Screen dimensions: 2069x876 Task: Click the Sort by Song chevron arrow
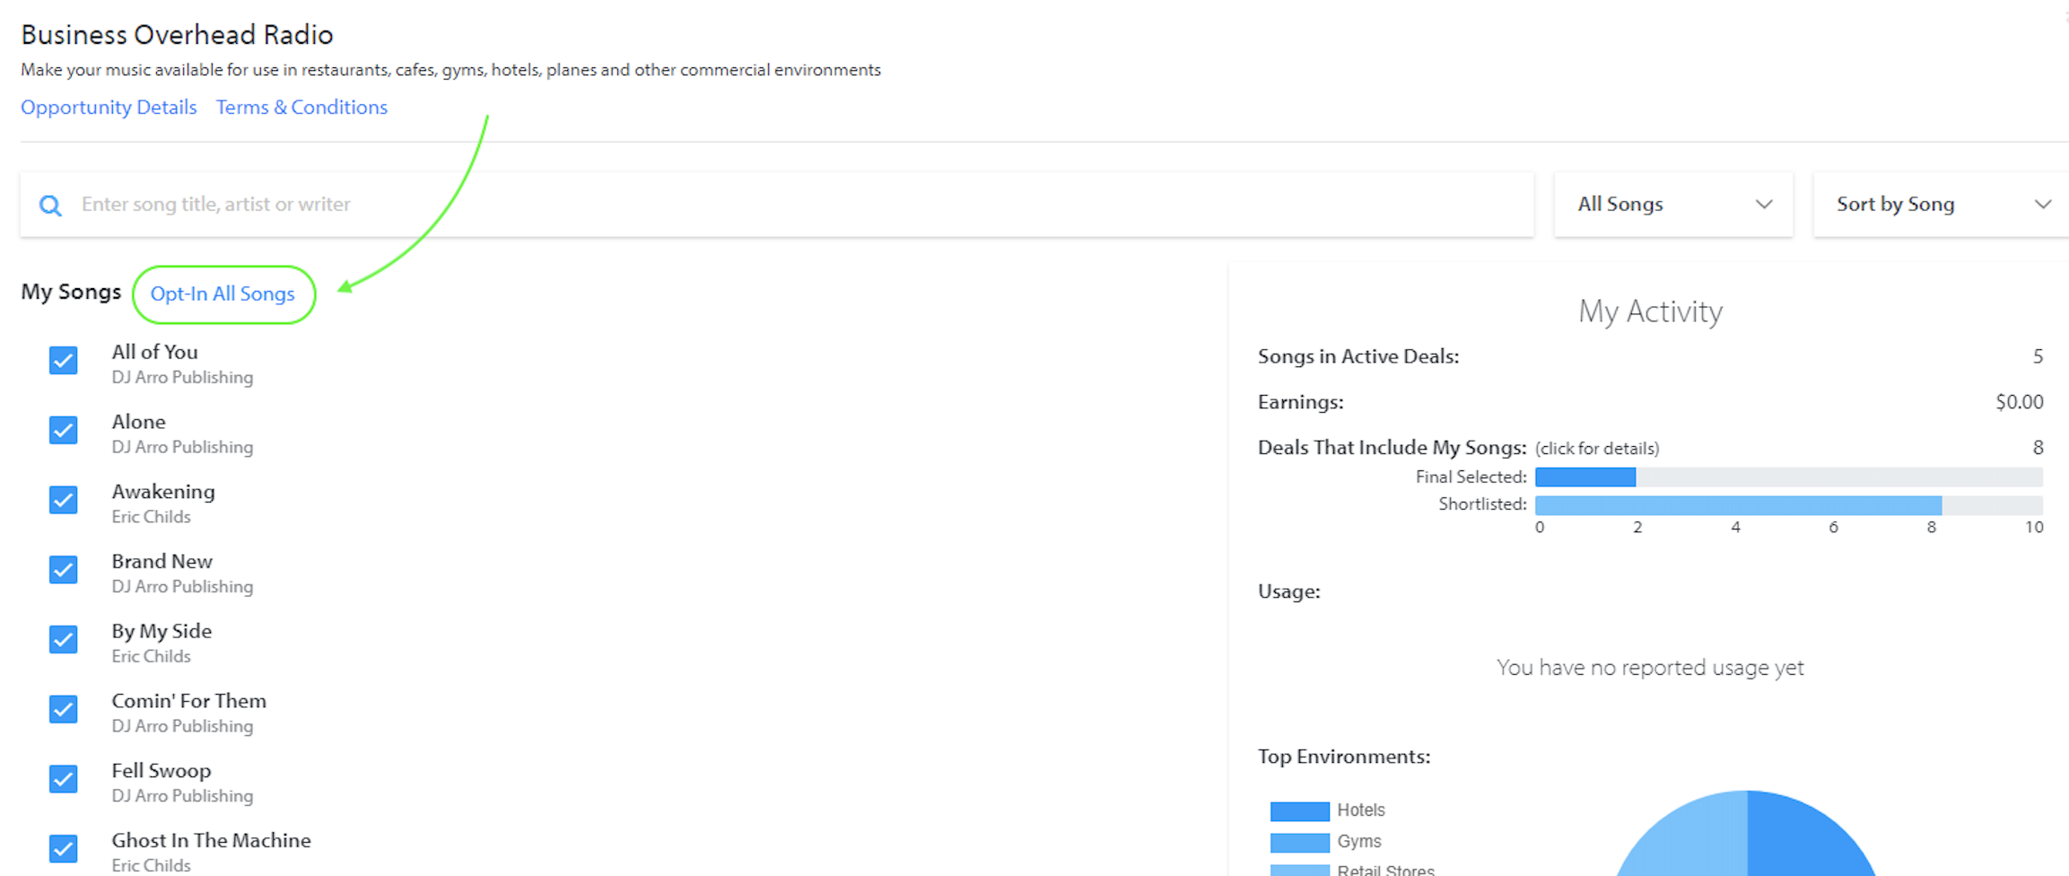pos(2043,205)
